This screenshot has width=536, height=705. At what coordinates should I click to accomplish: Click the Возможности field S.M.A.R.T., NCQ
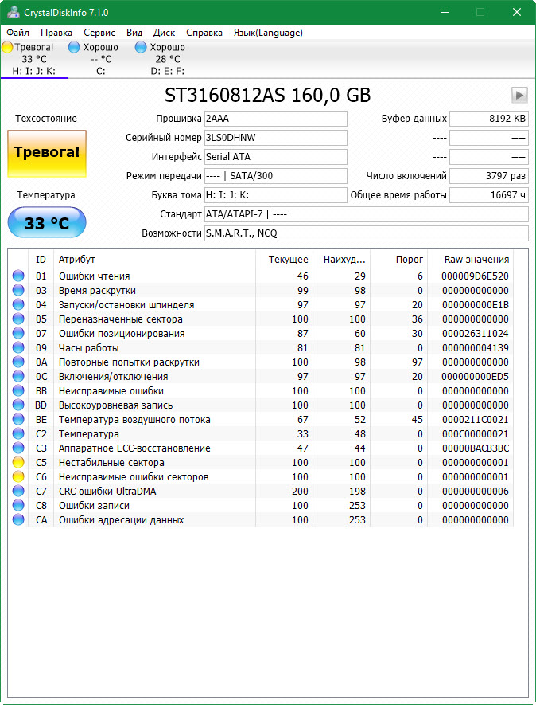click(367, 233)
